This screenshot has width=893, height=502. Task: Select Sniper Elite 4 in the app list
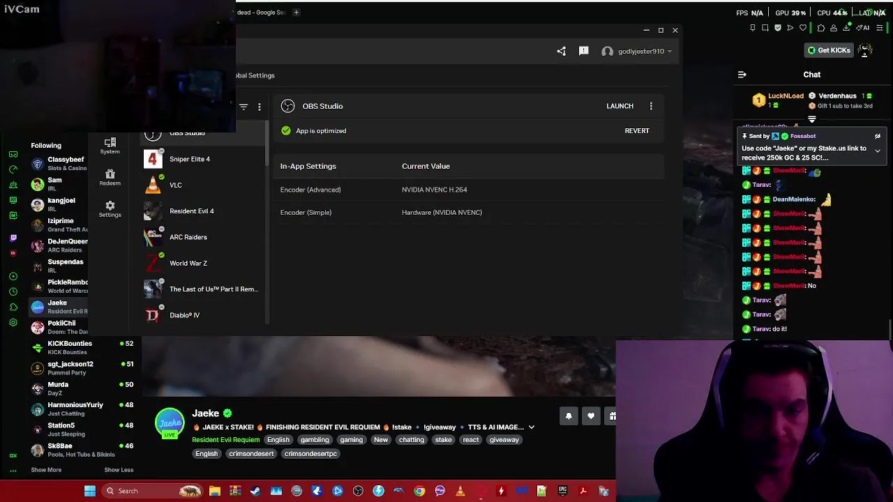point(202,159)
